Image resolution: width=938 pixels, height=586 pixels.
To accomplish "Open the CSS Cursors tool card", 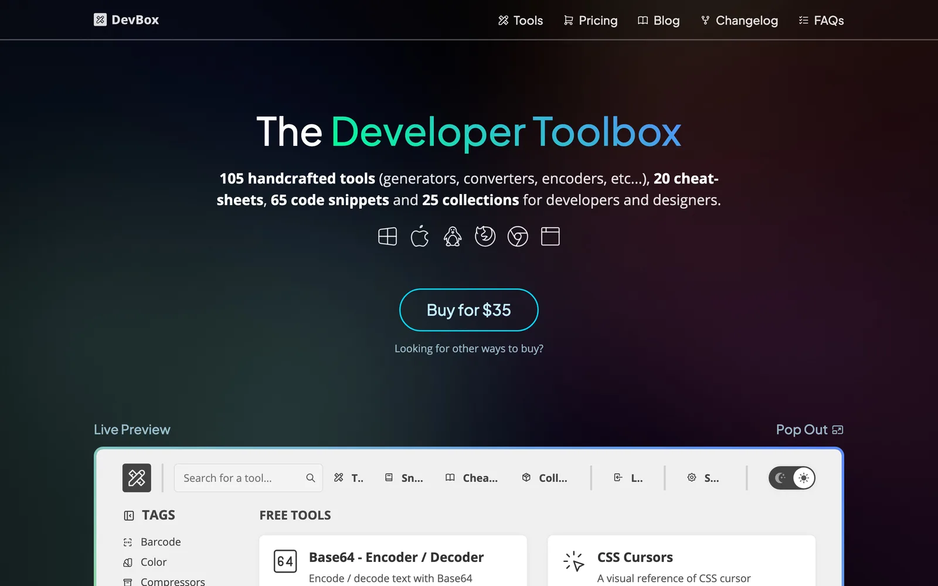I will [x=681, y=561].
